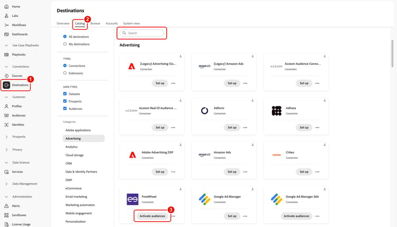The width and height of the screenshot is (397, 227).
Task: Set up Acxiom Audience Connection
Action: coord(304,83)
